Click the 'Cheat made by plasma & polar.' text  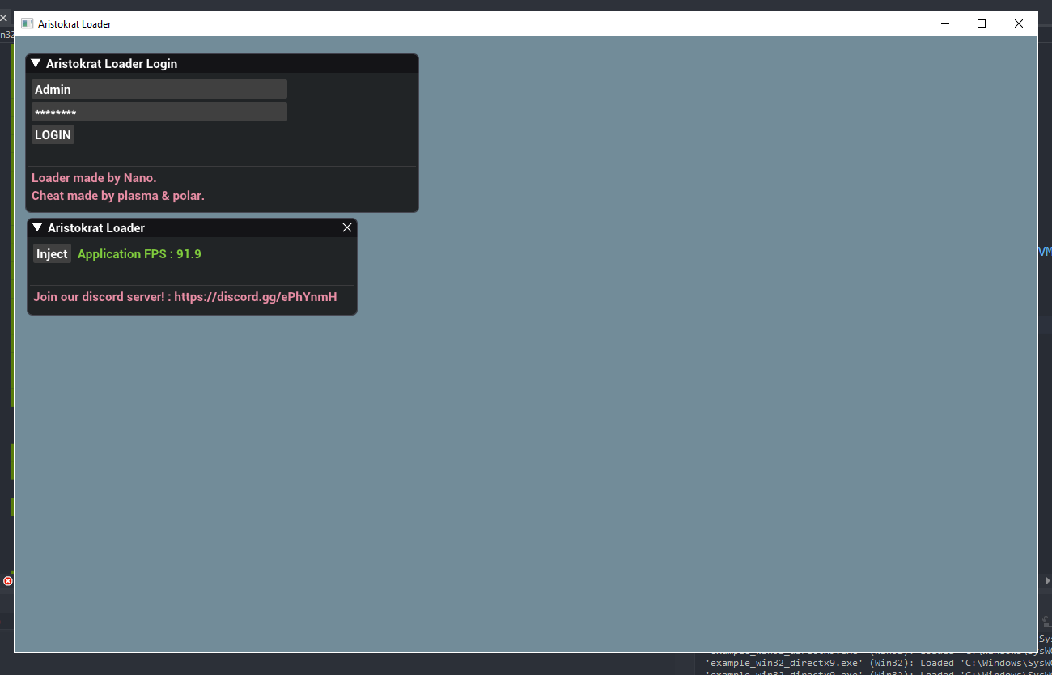click(x=118, y=196)
